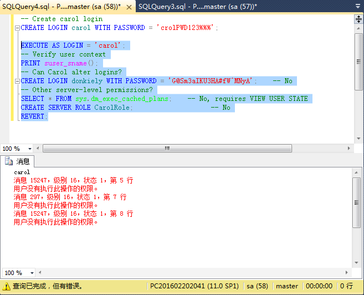Click editor vertical scrollbar down arrow
Image resolution: width=364 pixels, height=295 pixels.
358,139
